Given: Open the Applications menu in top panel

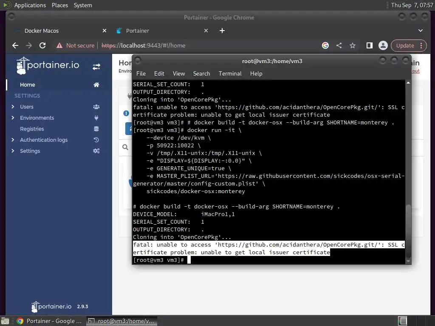Looking at the screenshot, I should tap(30, 5).
